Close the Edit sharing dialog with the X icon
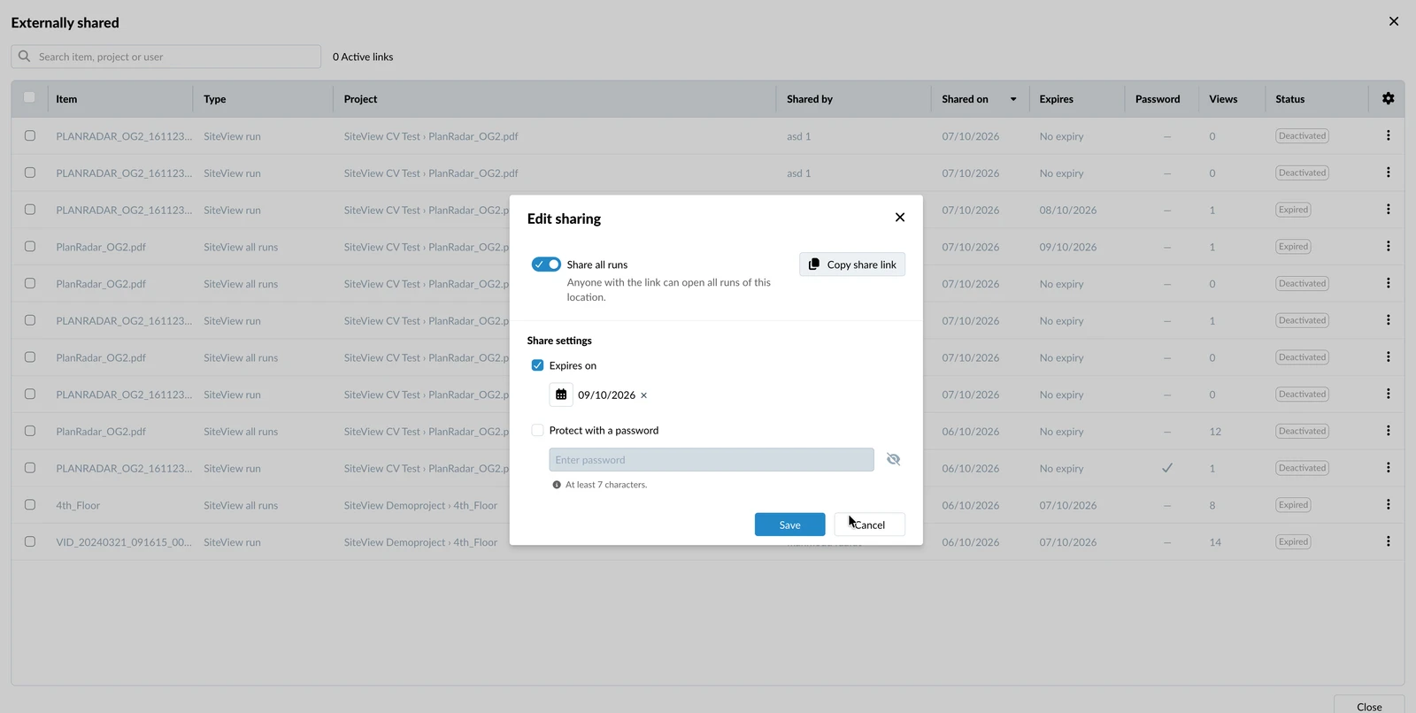Viewport: 1416px width, 713px height. click(900, 218)
